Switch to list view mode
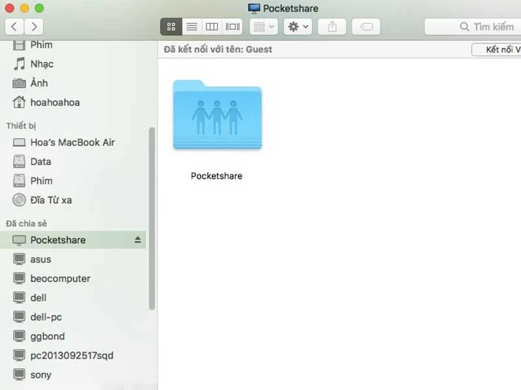Viewport: 521px width, 390px height. 191,27
